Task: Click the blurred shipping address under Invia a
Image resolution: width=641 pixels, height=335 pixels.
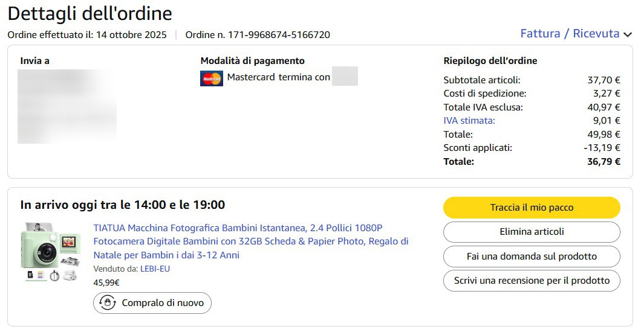Action: [67, 106]
